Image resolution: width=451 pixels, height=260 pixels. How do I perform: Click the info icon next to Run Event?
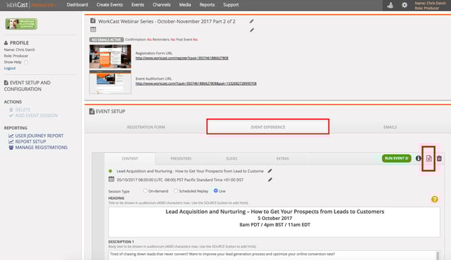click(x=418, y=158)
